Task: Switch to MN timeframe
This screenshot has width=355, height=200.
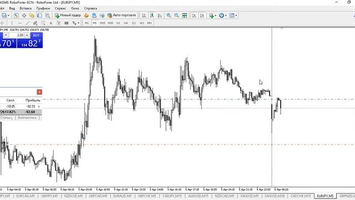Action: pyautogui.click(x=149, y=23)
